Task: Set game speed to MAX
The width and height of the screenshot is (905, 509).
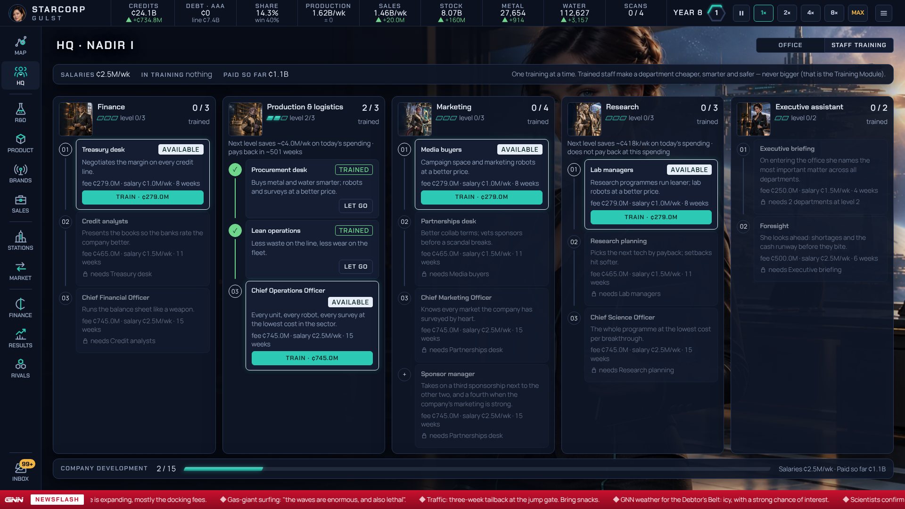Action: point(857,13)
